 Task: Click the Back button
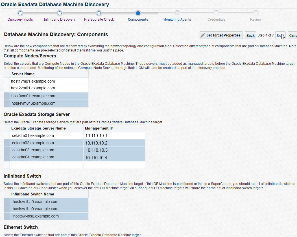tap(250, 35)
